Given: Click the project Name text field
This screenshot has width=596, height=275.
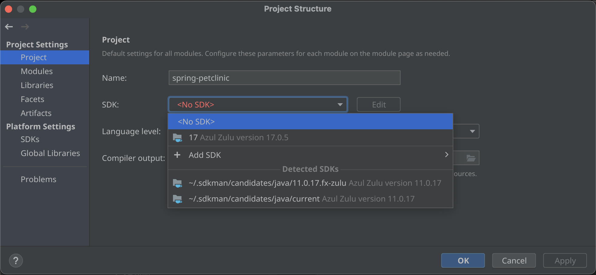Looking at the screenshot, I should pos(284,78).
